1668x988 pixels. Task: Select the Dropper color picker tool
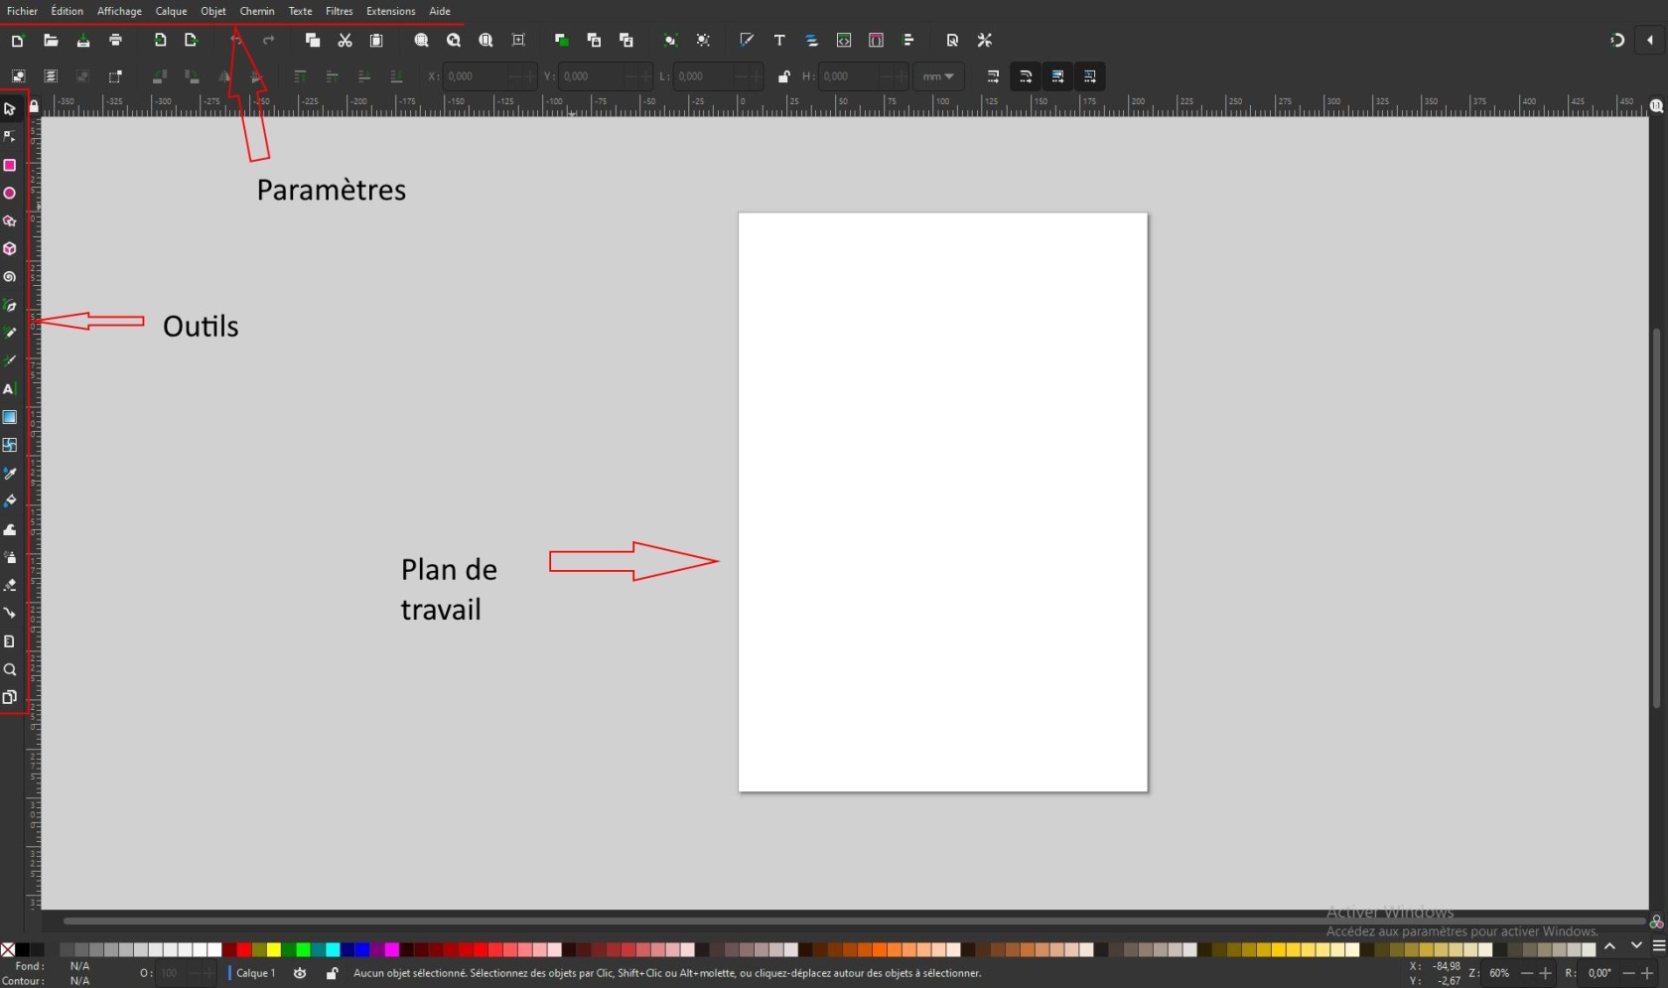pyautogui.click(x=10, y=473)
